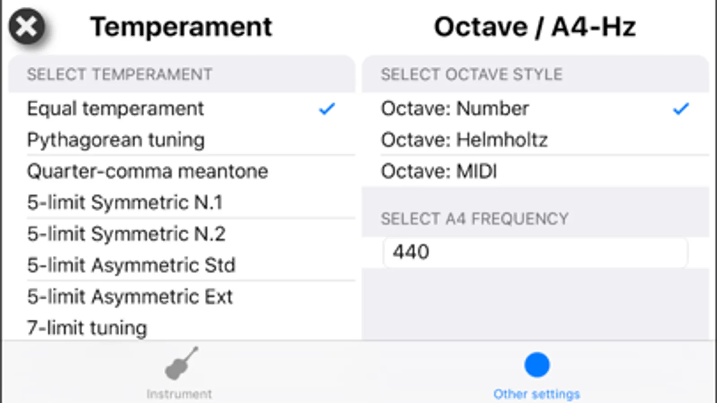Tap the blue checkmark beside Equal temperament
This screenshot has width=717, height=403.
[327, 109]
